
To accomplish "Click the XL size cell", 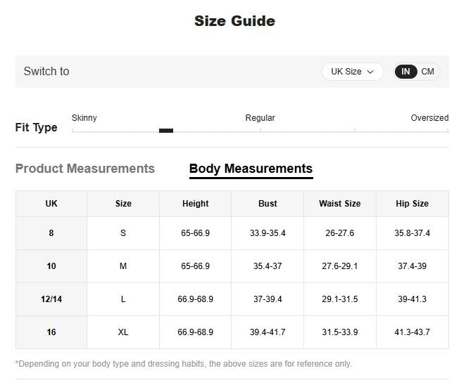I will 123,332.
